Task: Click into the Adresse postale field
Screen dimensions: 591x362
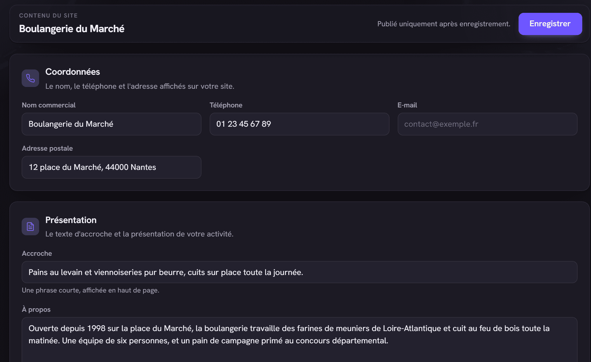Action: click(x=112, y=167)
